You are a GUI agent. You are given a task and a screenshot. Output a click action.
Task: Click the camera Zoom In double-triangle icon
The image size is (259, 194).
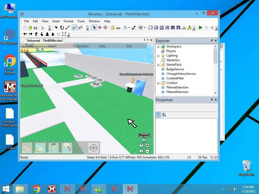[x=47, y=34]
